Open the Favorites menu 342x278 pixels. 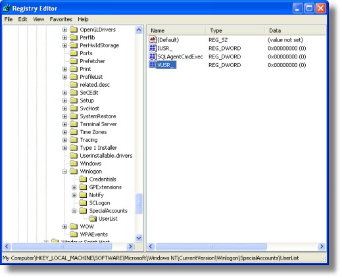coord(61,19)
